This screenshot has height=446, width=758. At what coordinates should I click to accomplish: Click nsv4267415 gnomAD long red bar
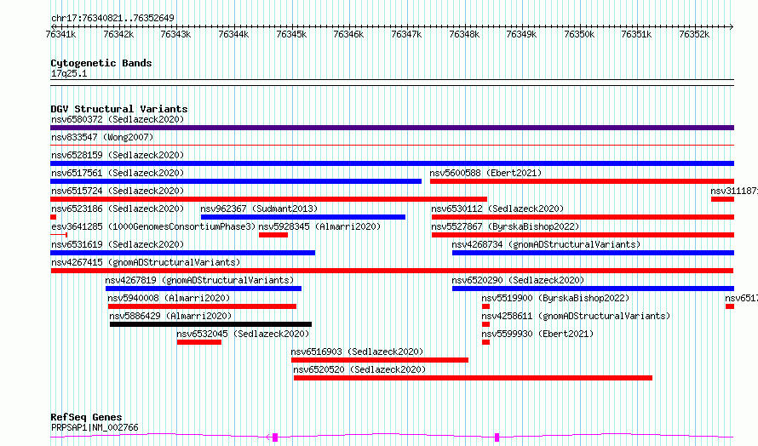(392, 271)
